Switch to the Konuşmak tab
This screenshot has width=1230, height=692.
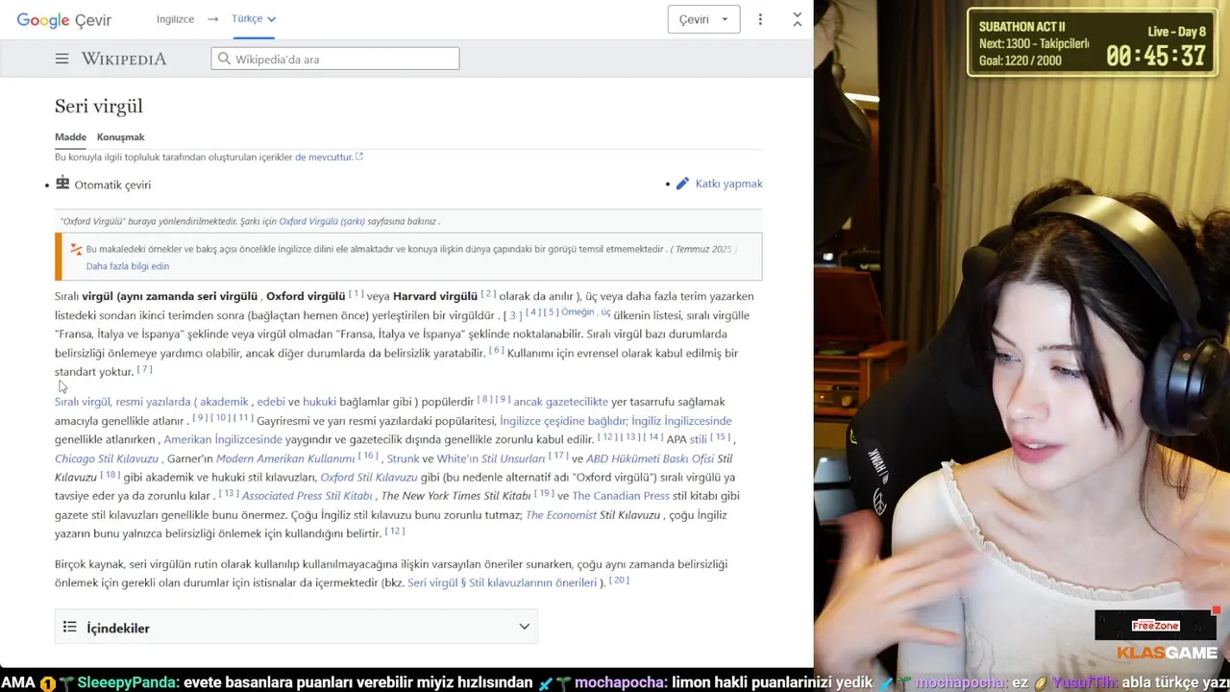tap(120, 136)
